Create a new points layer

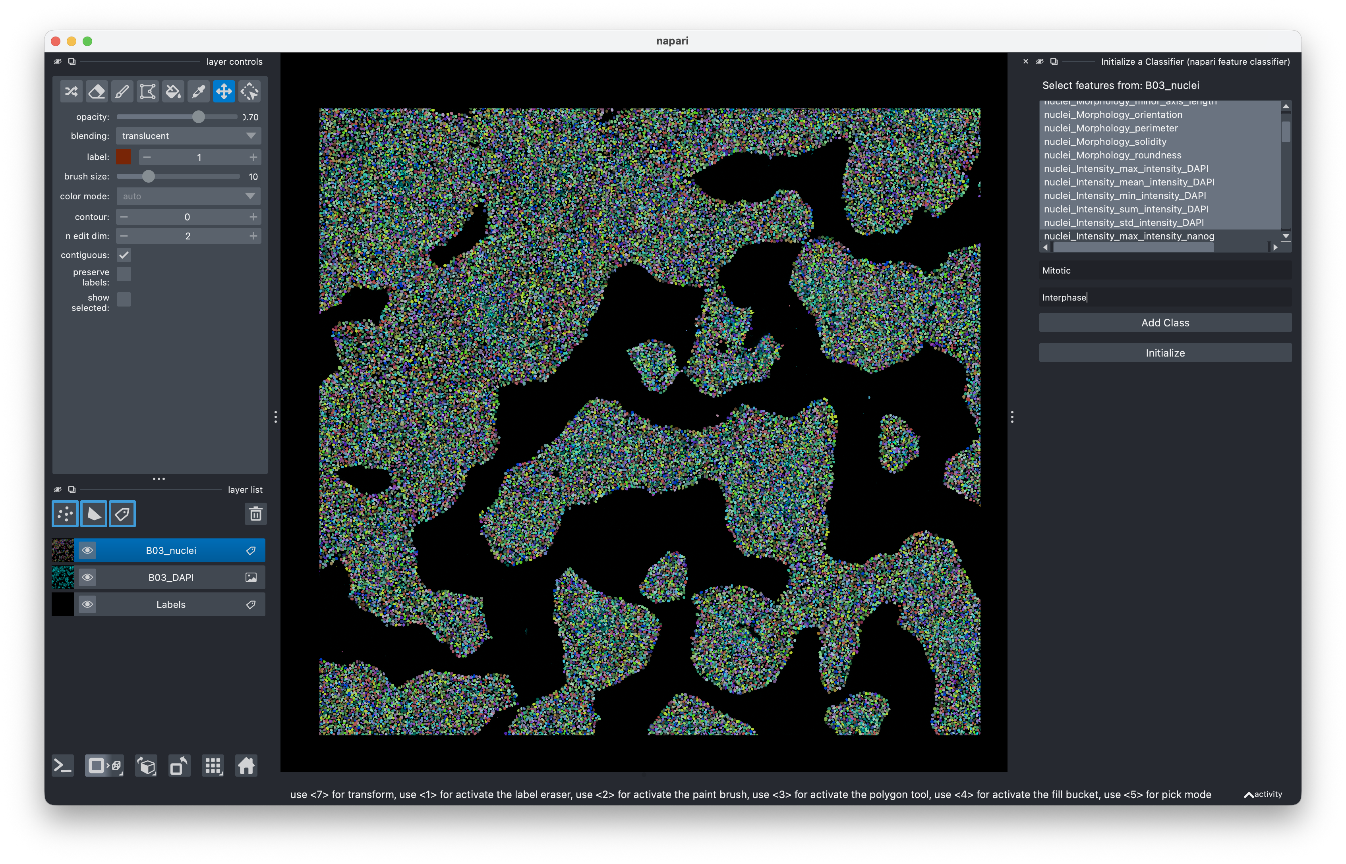pyautogui.click(x=64, y=513)
